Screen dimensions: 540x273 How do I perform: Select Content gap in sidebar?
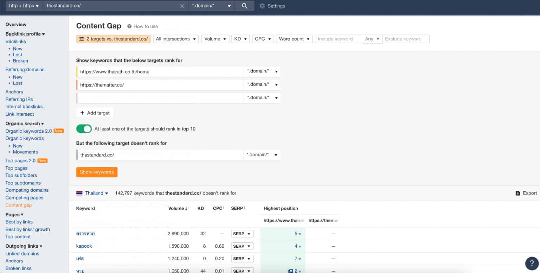click(x=19, y=205)
